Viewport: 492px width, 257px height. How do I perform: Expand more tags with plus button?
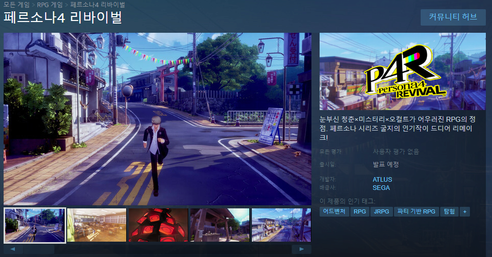pos(465,211)
